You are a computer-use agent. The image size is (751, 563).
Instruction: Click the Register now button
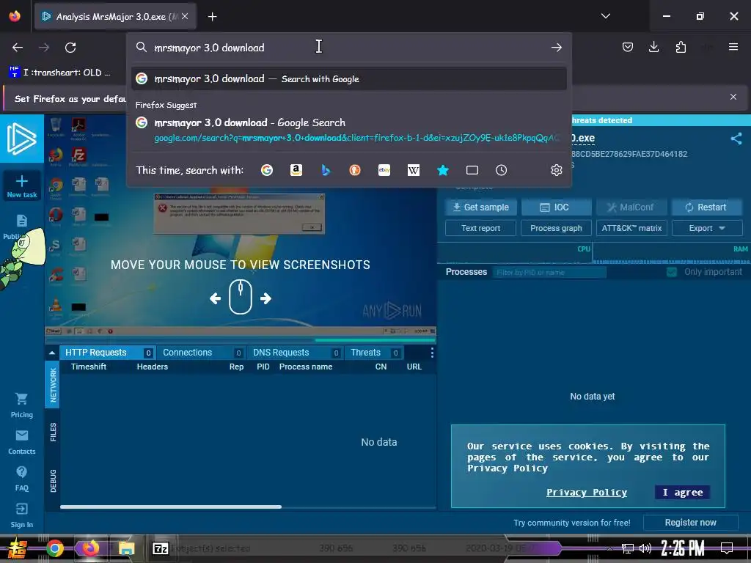pos(690,522)
